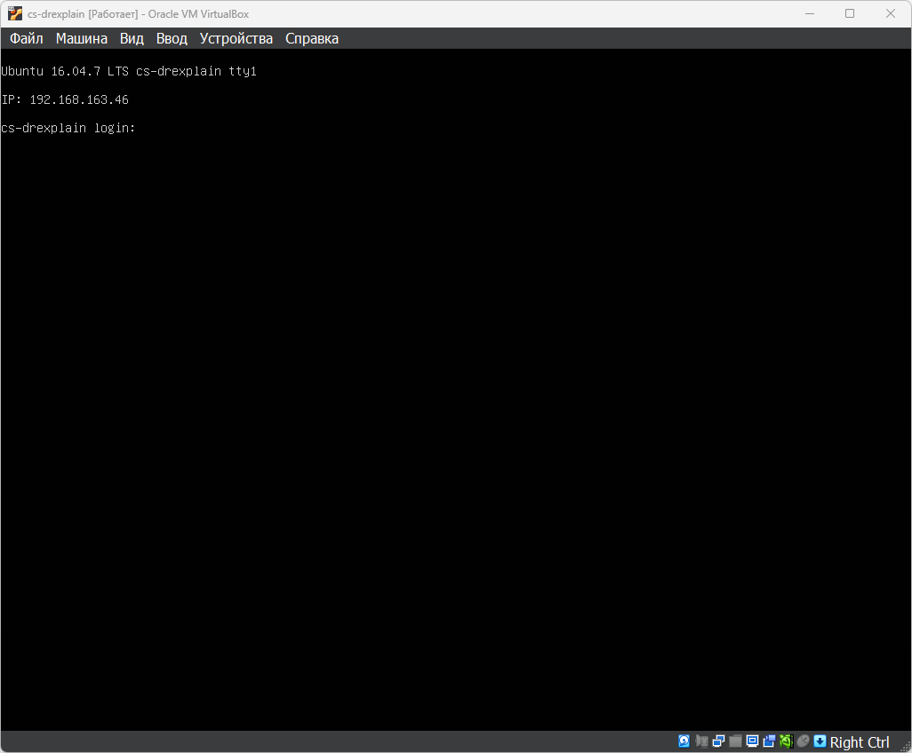The width and height of the screenshot is (912, 753).
Task: Click the hard disk activity indicator
Action: click(x=684, y=741)
